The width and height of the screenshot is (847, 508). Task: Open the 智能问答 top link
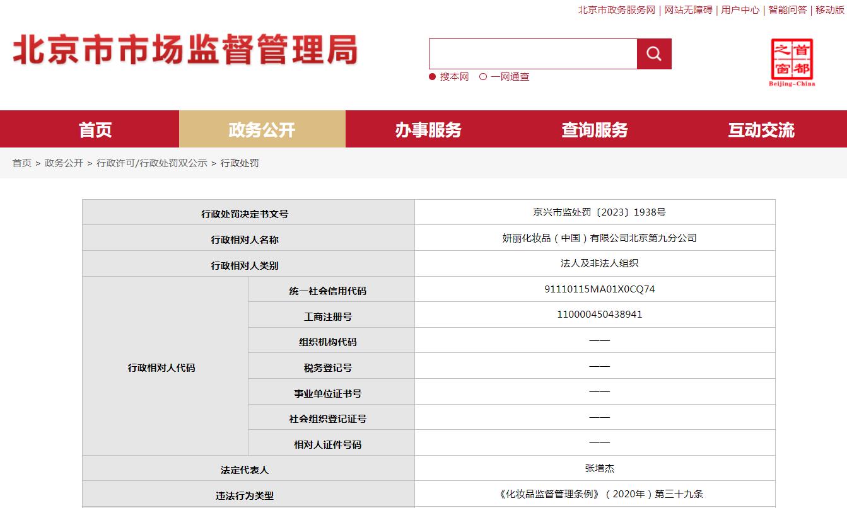pos(787,10)
